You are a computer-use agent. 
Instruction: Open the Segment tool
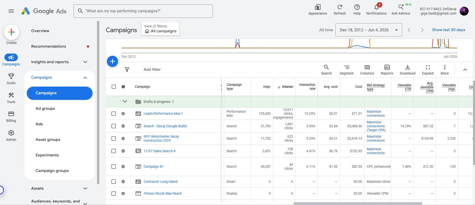click(346, 70)
